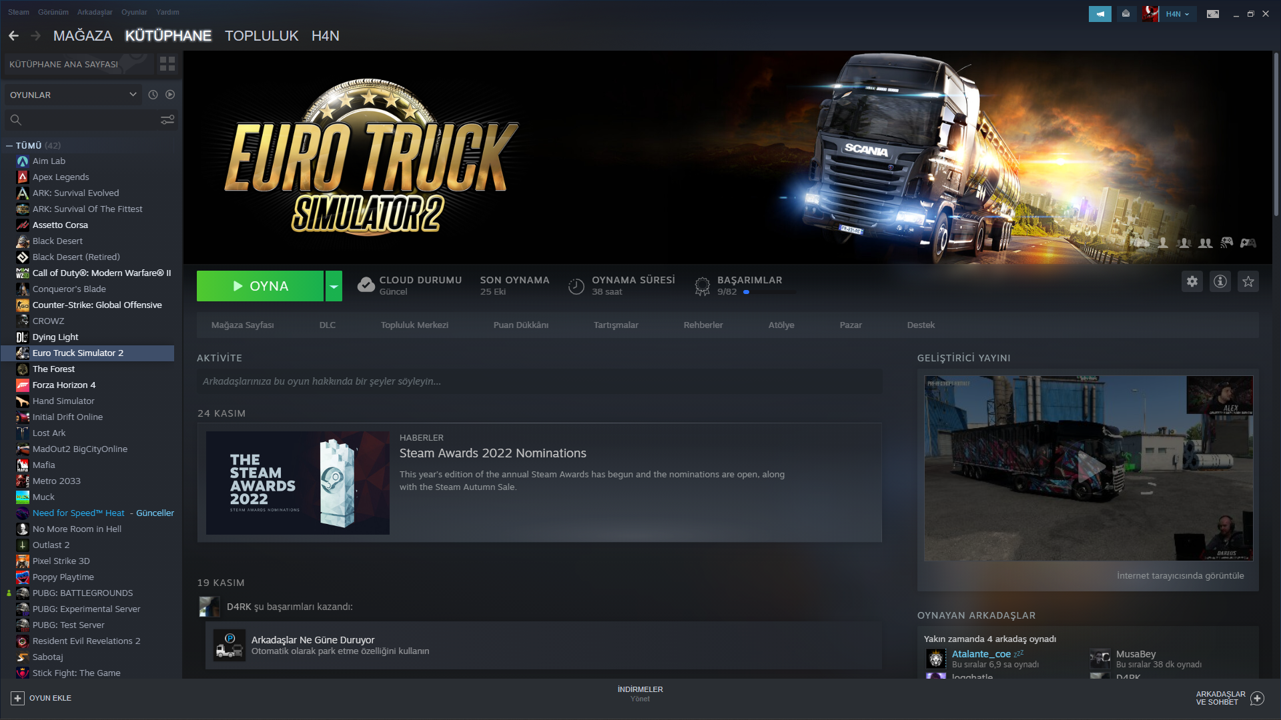
Task: Click the cloud status icon
Action: coord(366,285)
